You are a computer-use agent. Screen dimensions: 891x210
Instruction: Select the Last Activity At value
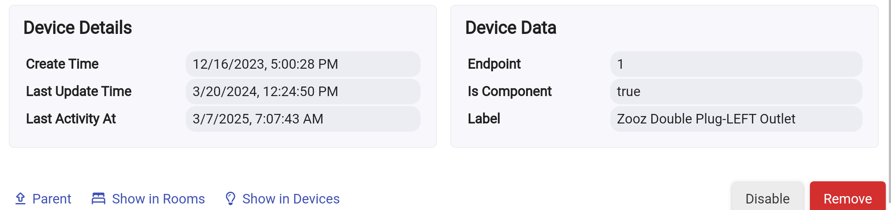(x=303, y=119)
